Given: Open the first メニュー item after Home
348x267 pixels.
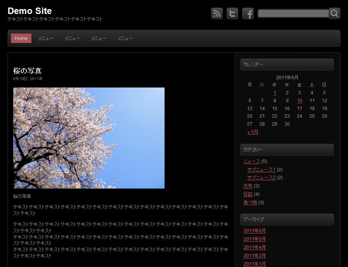Looking at the screenshot, I should [46, 38].
